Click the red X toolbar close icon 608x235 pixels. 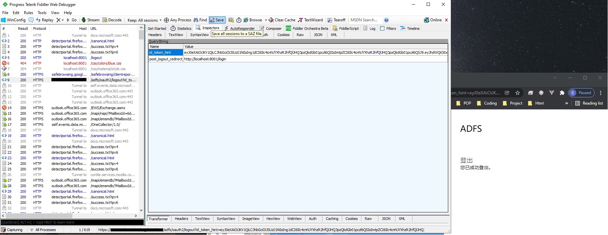[x=446, y=20]
